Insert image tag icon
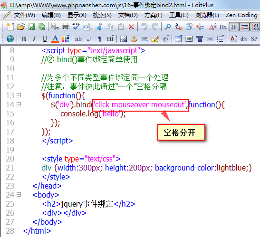 click(124, 39)
